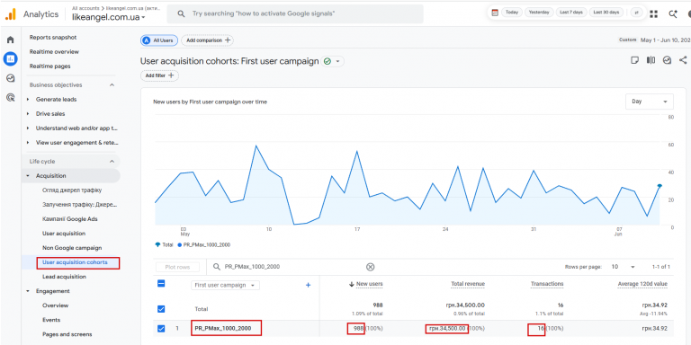Open the insights sparkle search icon
Image resolution: width=691 pixels, height=345 pixels.
click(672, 14)
